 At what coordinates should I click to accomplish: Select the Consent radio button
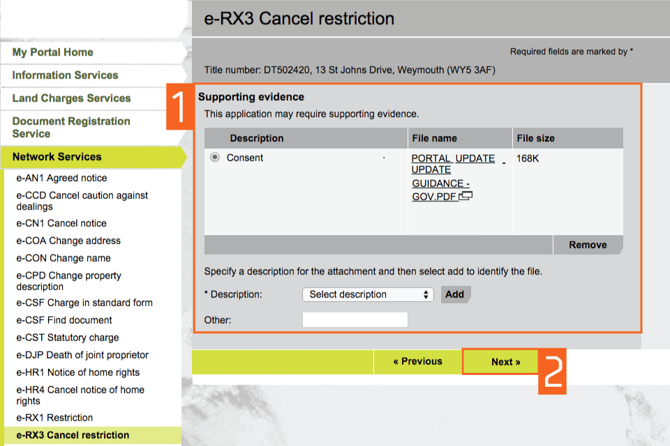pyautogui.click(x=215, y=158)
